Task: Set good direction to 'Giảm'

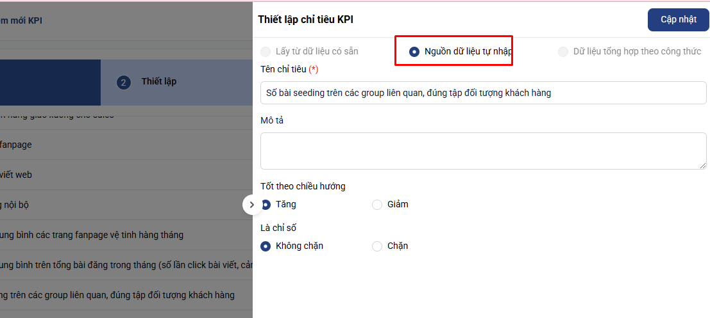Action: pos(377,205)
